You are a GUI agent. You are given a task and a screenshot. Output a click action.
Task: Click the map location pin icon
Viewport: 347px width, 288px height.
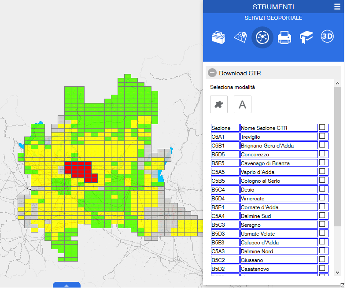[x=240, y=37]
